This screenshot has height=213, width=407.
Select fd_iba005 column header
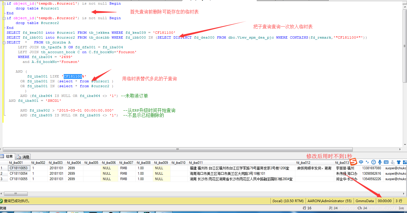pos(92,163)
